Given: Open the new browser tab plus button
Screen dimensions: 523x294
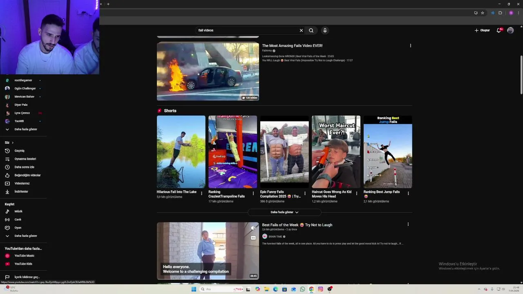Looking at the screenshot, I should 108,4.
